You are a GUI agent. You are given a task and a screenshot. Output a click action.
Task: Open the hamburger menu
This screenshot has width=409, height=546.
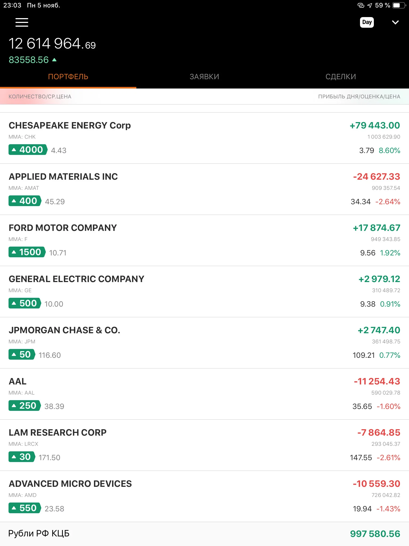22,22
